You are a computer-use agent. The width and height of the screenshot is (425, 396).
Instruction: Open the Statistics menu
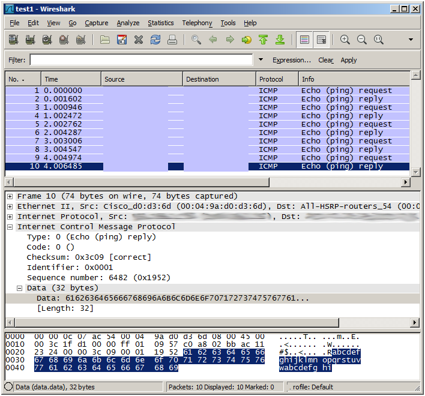coord(161,23)
